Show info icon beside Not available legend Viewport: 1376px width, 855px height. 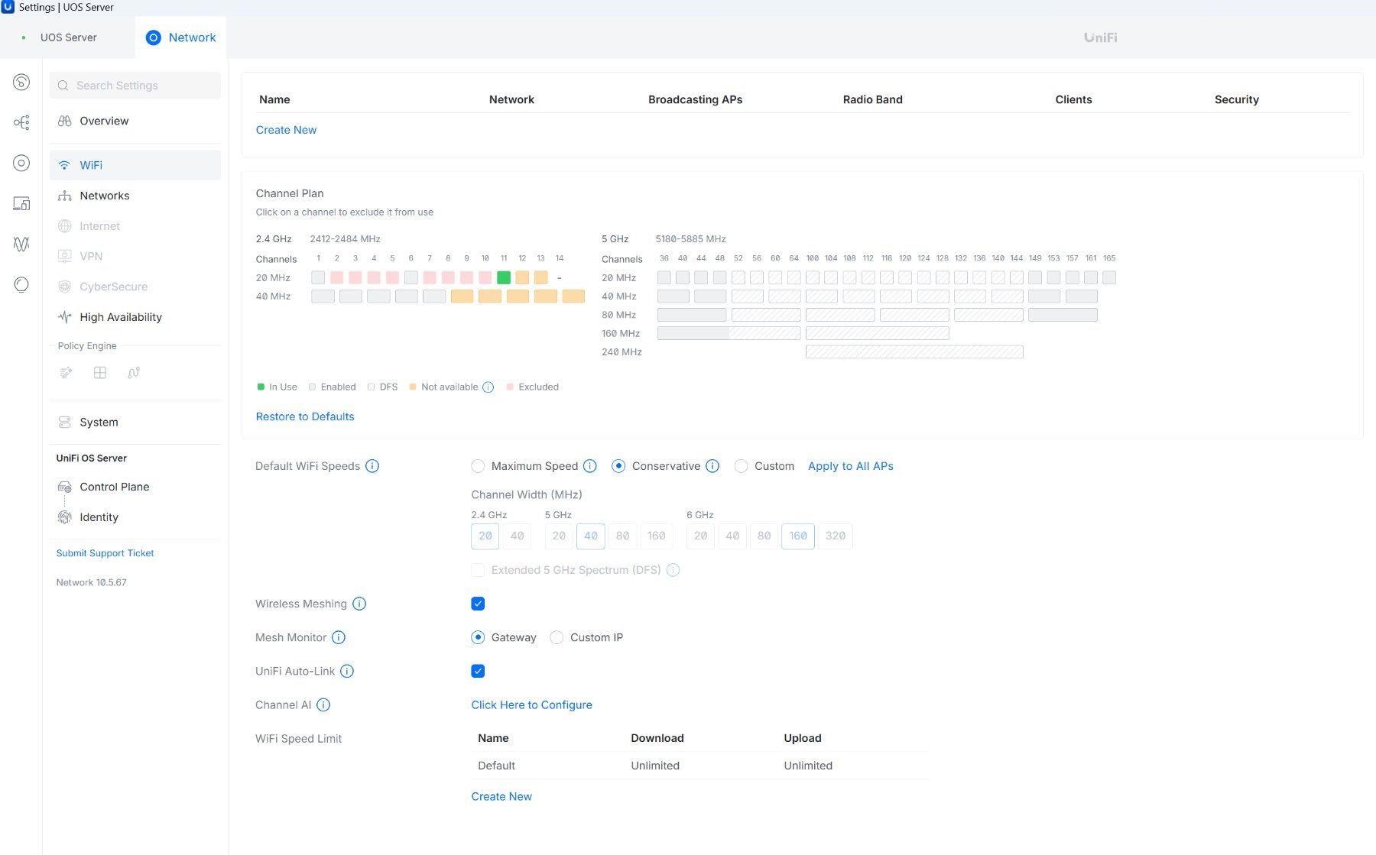click(488, 387)
